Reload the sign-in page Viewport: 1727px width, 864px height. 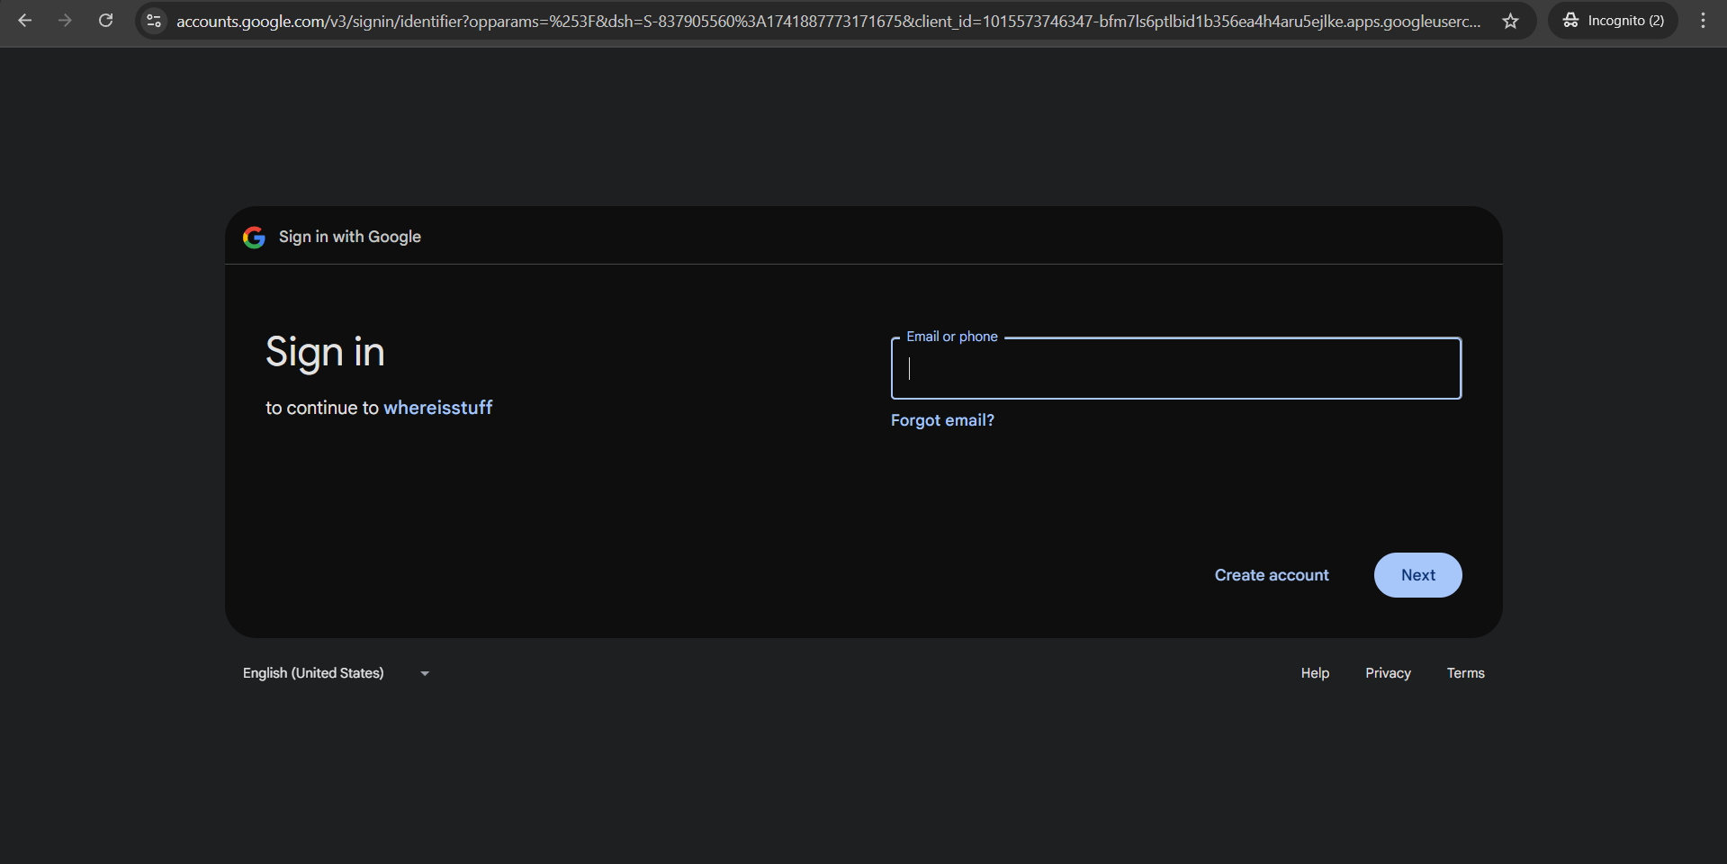(105, 20)
